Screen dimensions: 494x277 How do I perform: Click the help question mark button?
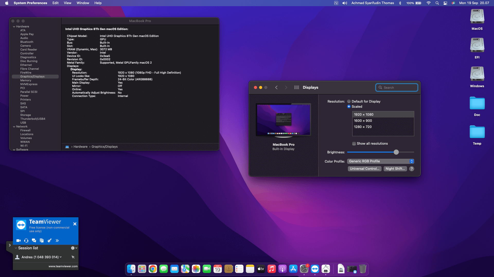coord(412,169)
